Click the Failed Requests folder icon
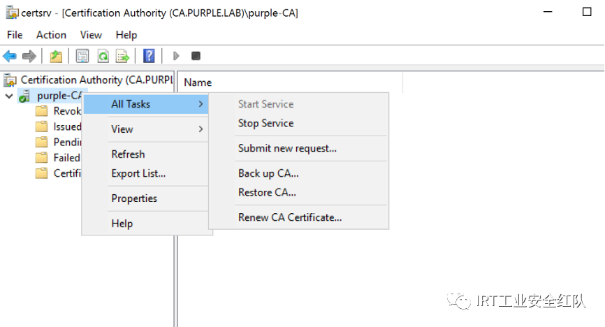605x327 pixels. click(x=41, y=157)
